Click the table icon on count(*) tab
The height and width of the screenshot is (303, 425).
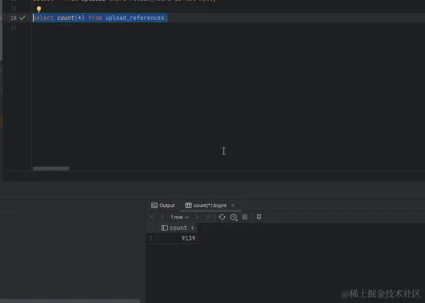coord(188,206)
